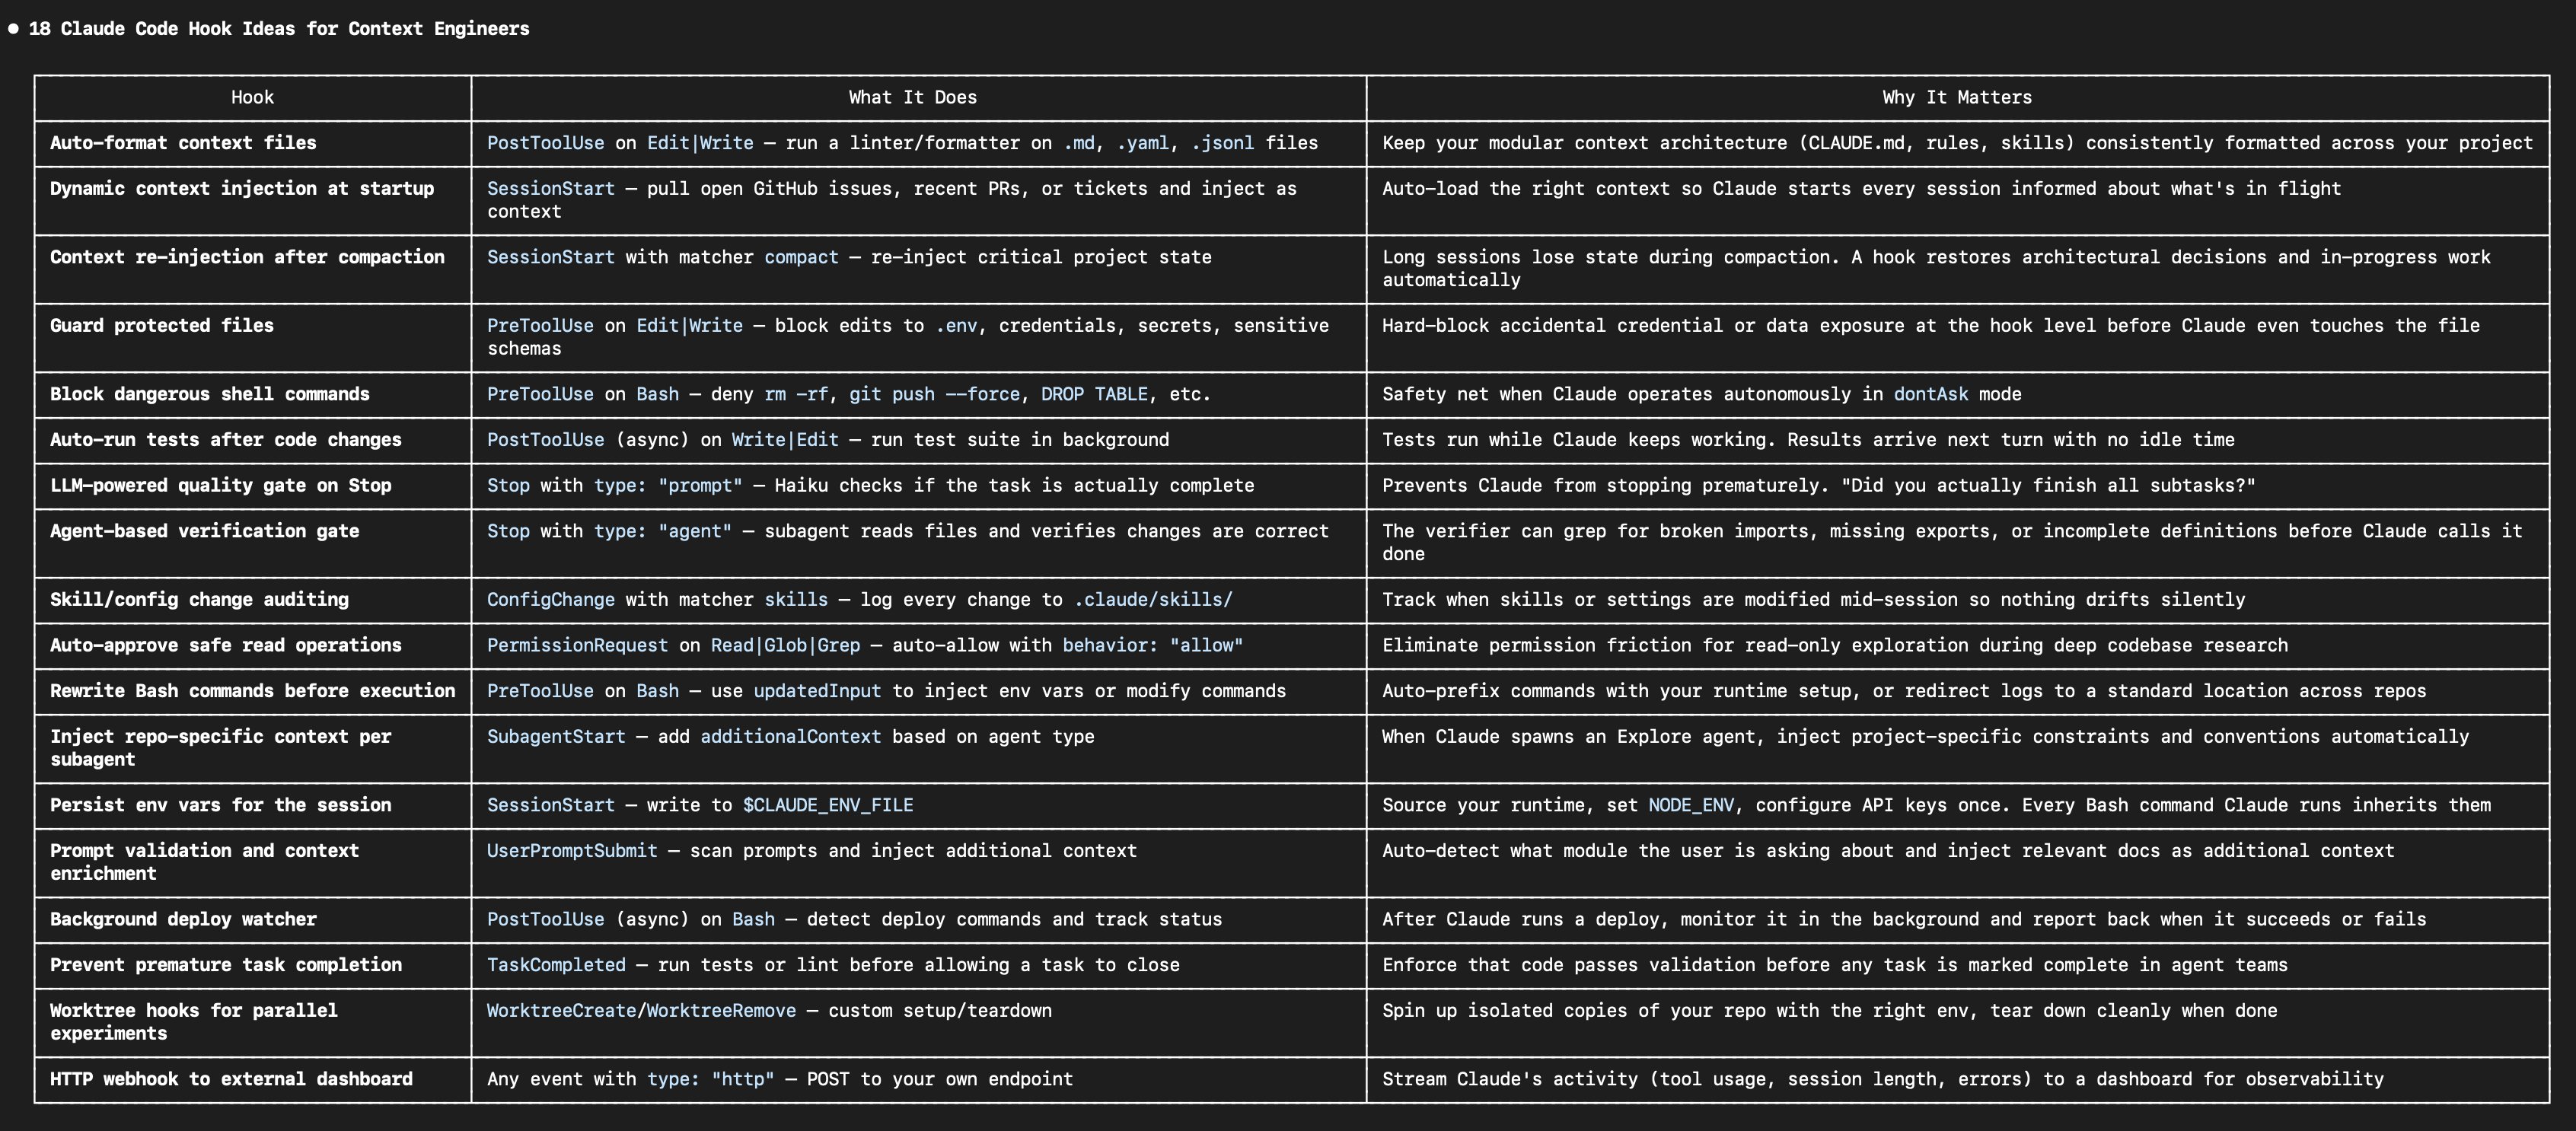Click 'WorktreeCreate/WorktreeRemove' code text

click(x=641, y=1011)
